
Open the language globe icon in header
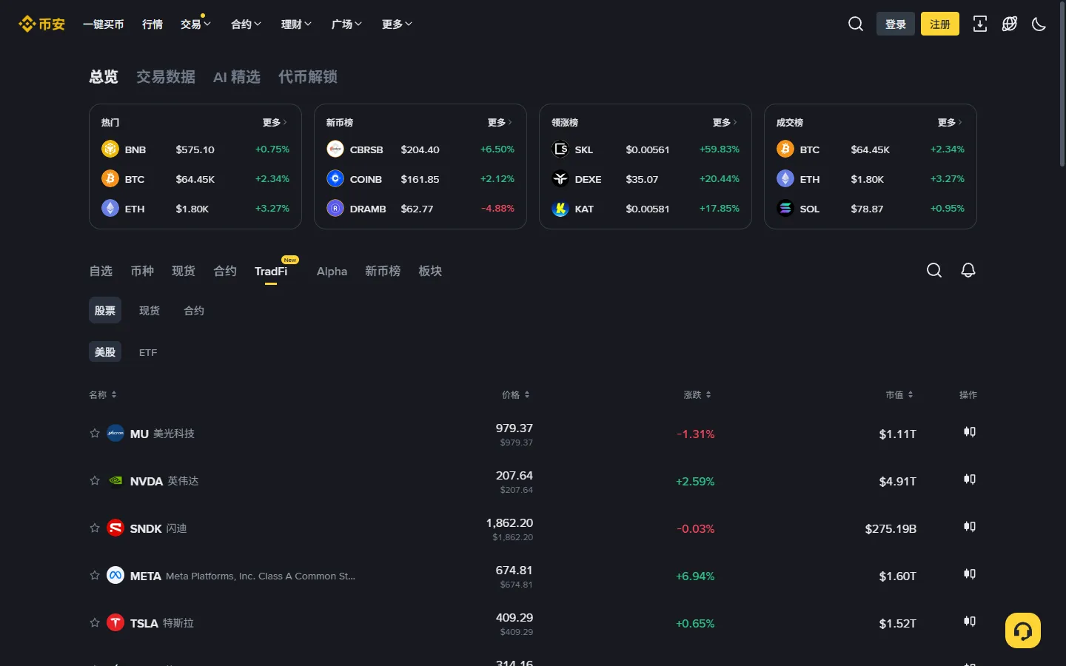click(1010, 24)
